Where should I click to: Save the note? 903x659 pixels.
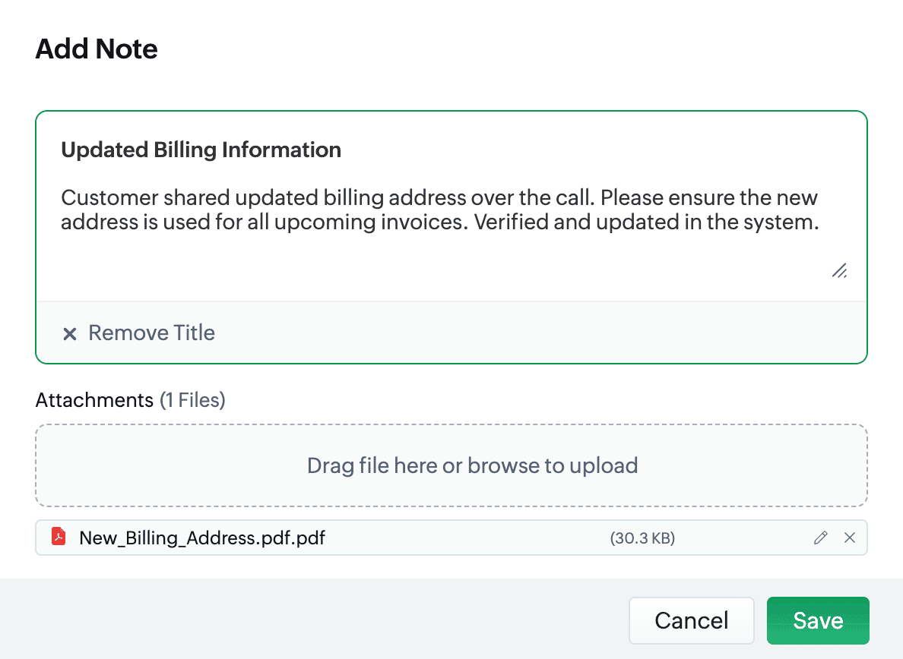817,620
